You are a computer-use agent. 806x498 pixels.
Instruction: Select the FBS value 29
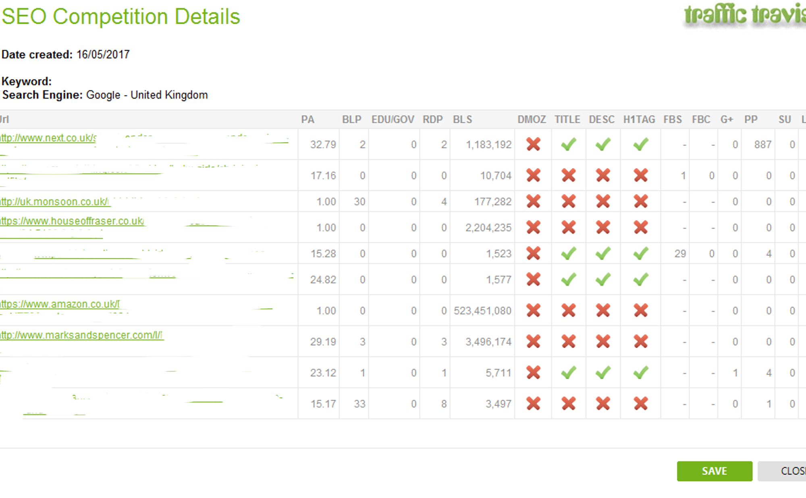click(680, 254)
